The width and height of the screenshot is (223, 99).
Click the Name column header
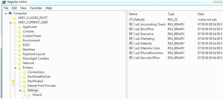(x=133, y=14)
